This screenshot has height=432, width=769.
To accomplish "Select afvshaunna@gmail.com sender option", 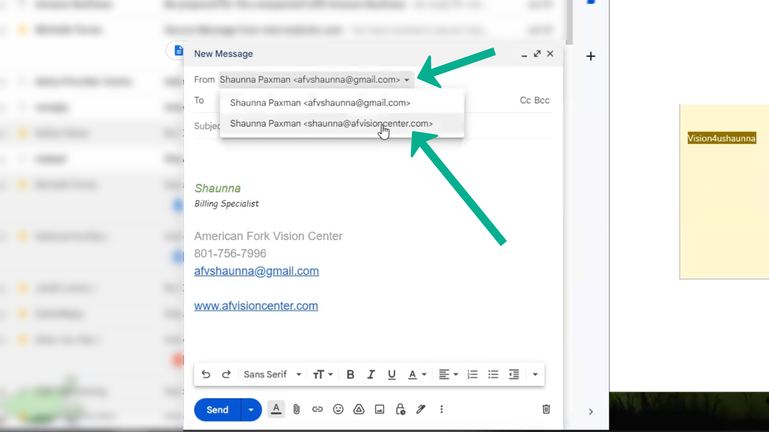I will pyautogui.click(x=320, y=103).
